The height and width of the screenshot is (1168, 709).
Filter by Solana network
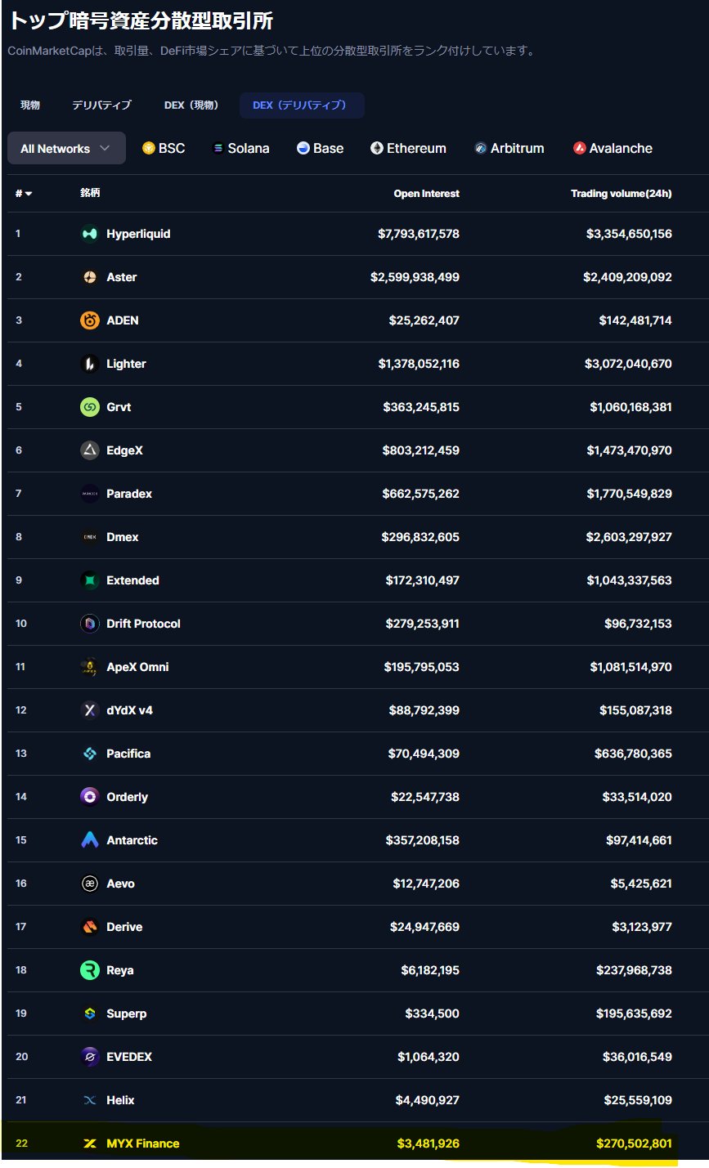[x=240, y=149]
